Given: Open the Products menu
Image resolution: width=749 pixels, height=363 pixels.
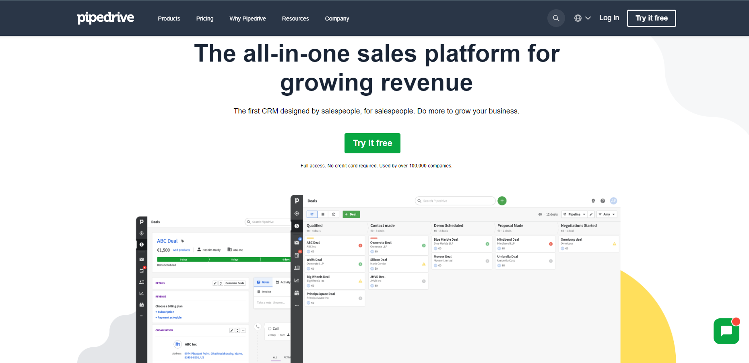Looking at the screenshot, I should [x=169, y=19].
